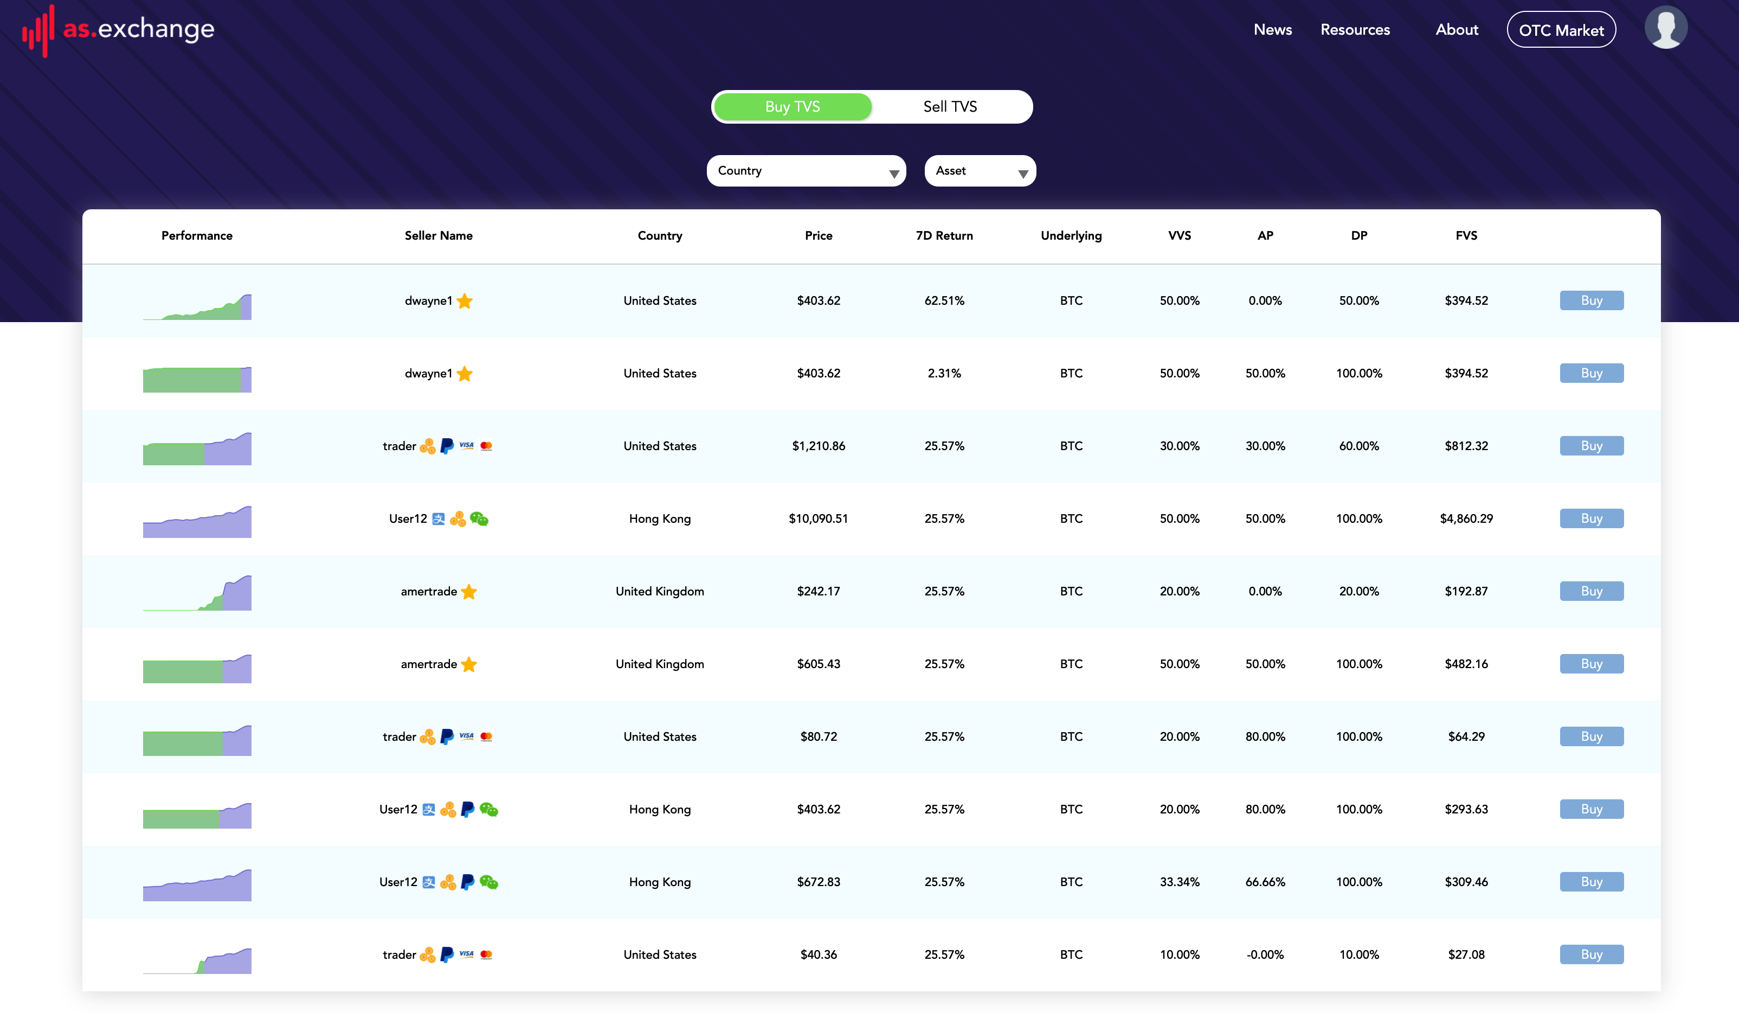Open the About page link
Image resolution: width=1739 pixels, height=1013 pixels.
(x=1456, y=30)
